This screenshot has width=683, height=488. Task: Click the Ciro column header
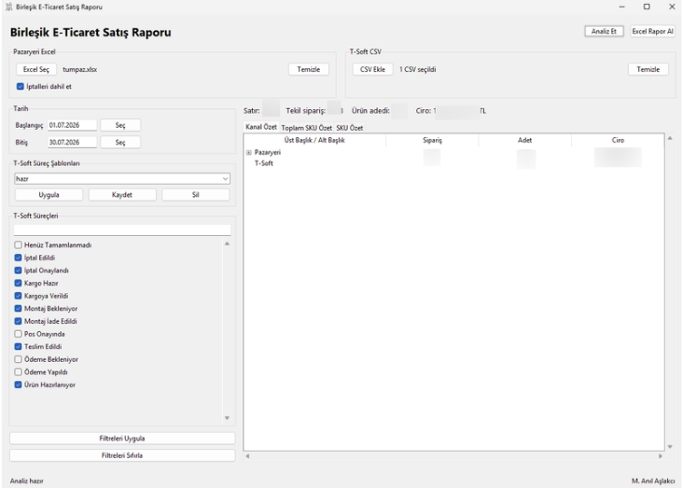[618, 140]
